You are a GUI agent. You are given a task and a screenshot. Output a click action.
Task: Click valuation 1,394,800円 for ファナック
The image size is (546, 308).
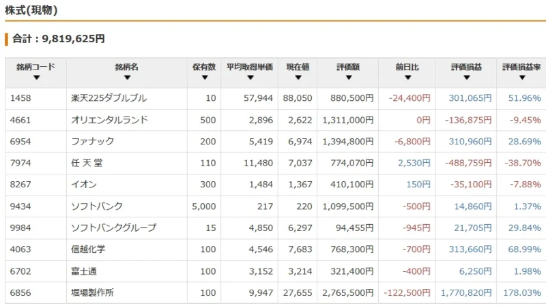[348, 142]
